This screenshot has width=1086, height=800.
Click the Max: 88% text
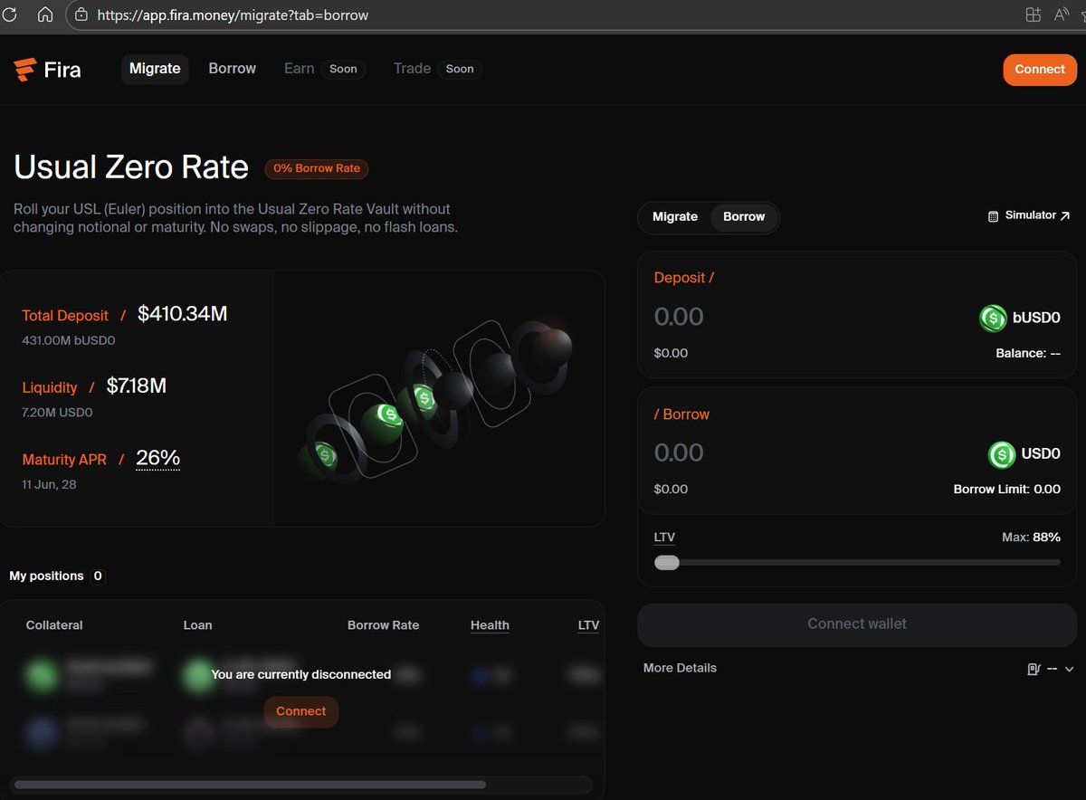point(1031,538)
